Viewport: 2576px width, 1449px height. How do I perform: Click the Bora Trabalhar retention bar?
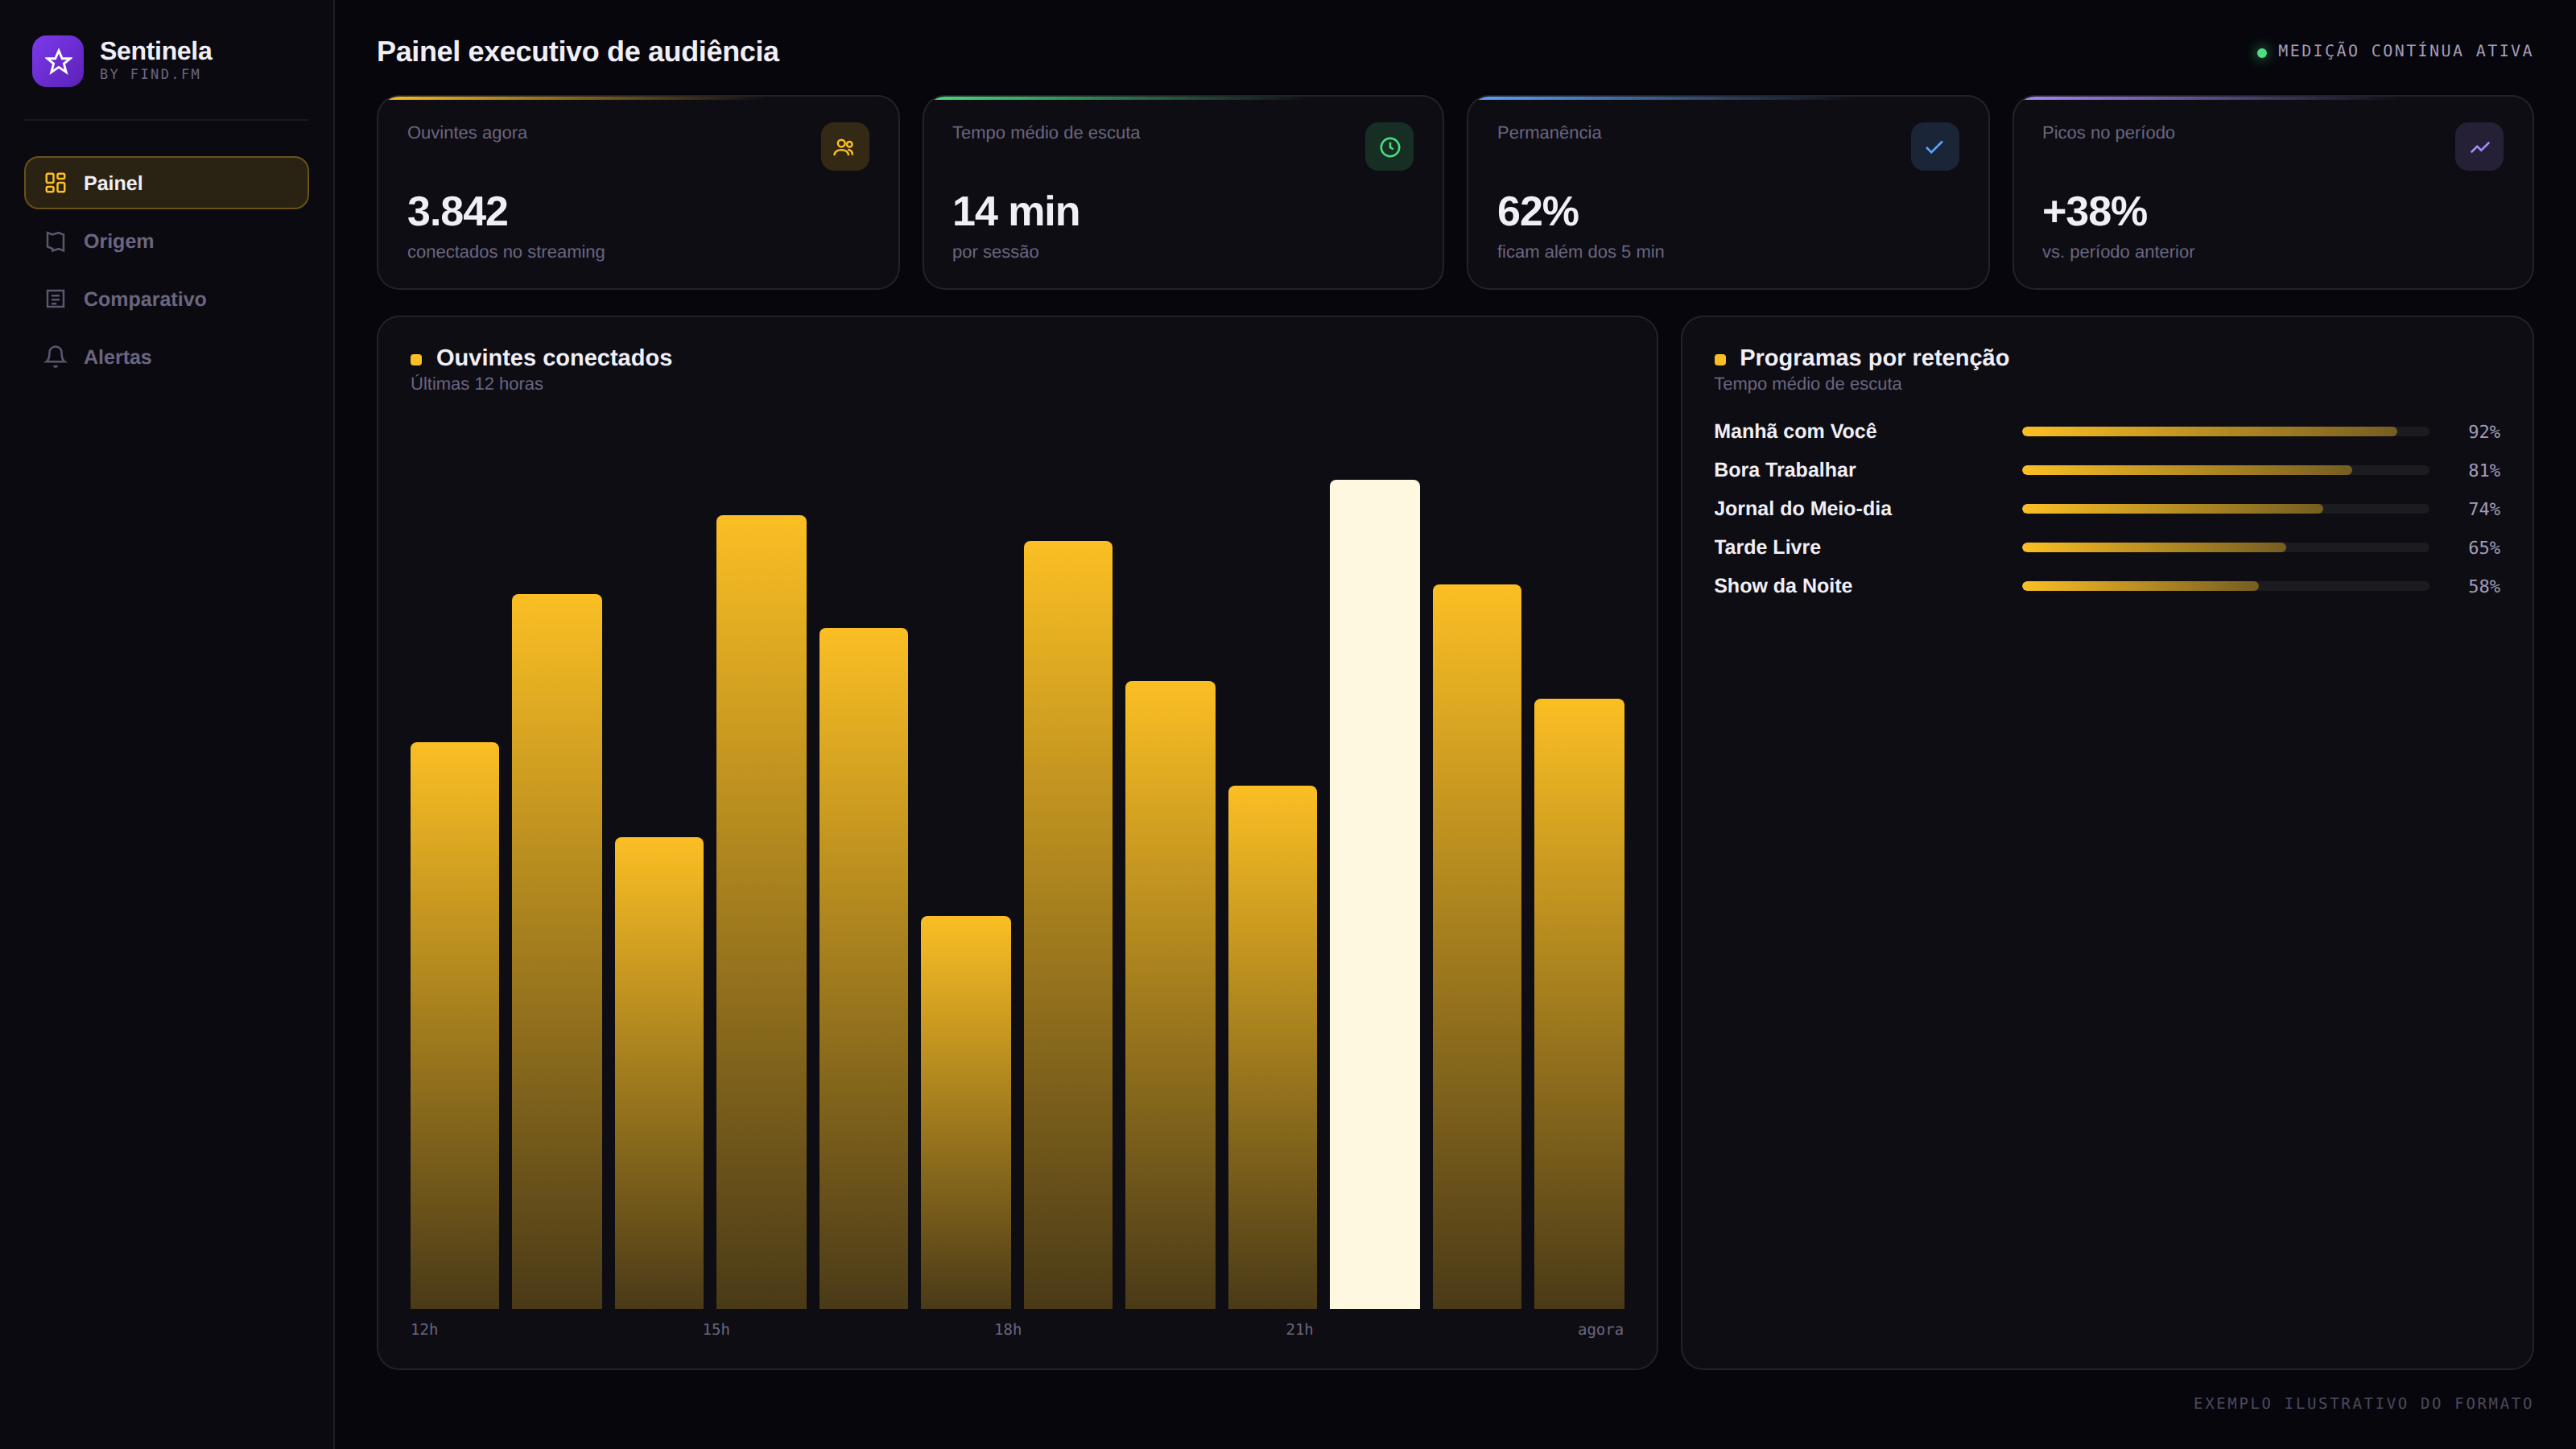(x=2225, y=470)
